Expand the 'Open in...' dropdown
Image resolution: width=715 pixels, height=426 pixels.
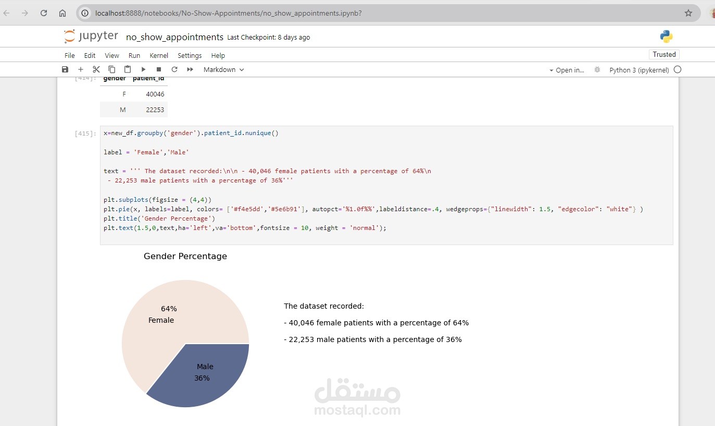(567, 70)
